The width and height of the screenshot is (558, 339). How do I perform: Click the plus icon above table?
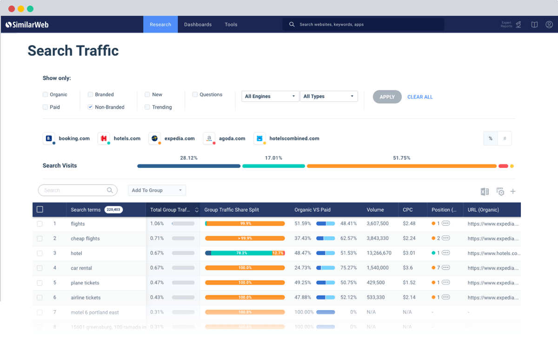(513, 191)
